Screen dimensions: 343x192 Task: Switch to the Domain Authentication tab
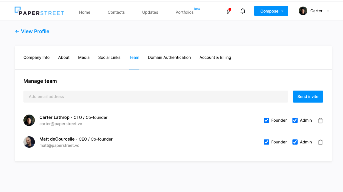pos(169,57)
